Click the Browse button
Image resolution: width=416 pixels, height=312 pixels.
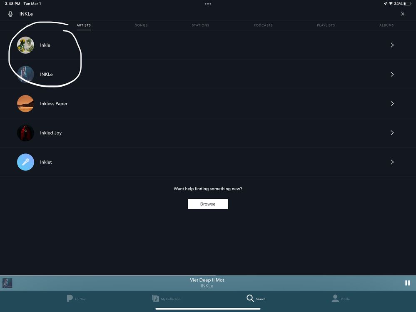pyautogui.click(x=208, y=204)
